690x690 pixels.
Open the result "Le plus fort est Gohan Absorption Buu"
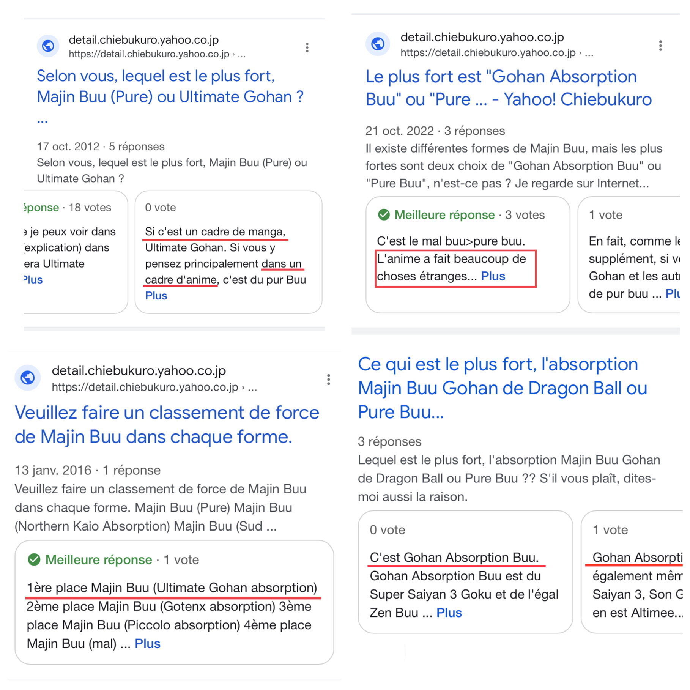pos(509,88)
